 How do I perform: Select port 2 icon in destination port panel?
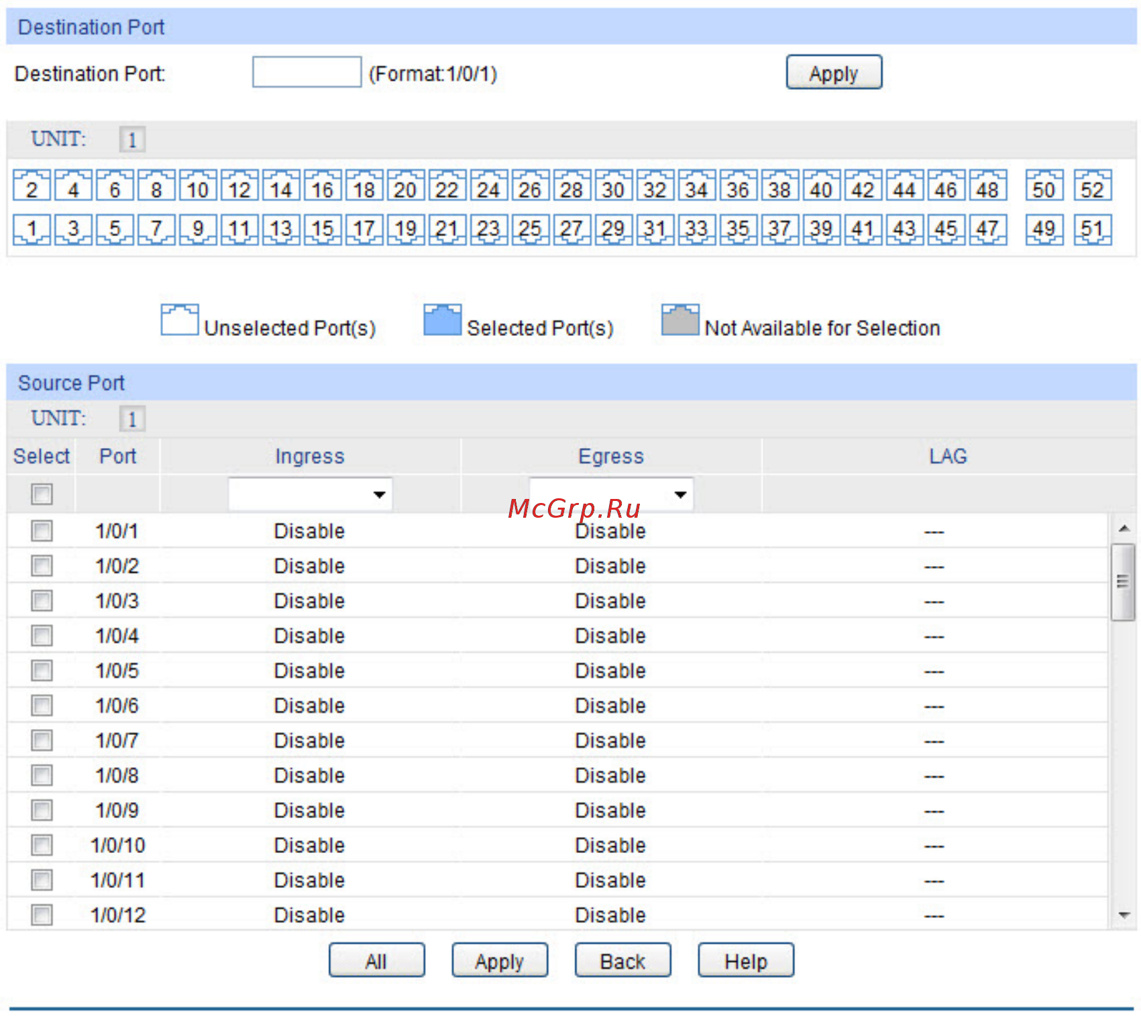32,186
